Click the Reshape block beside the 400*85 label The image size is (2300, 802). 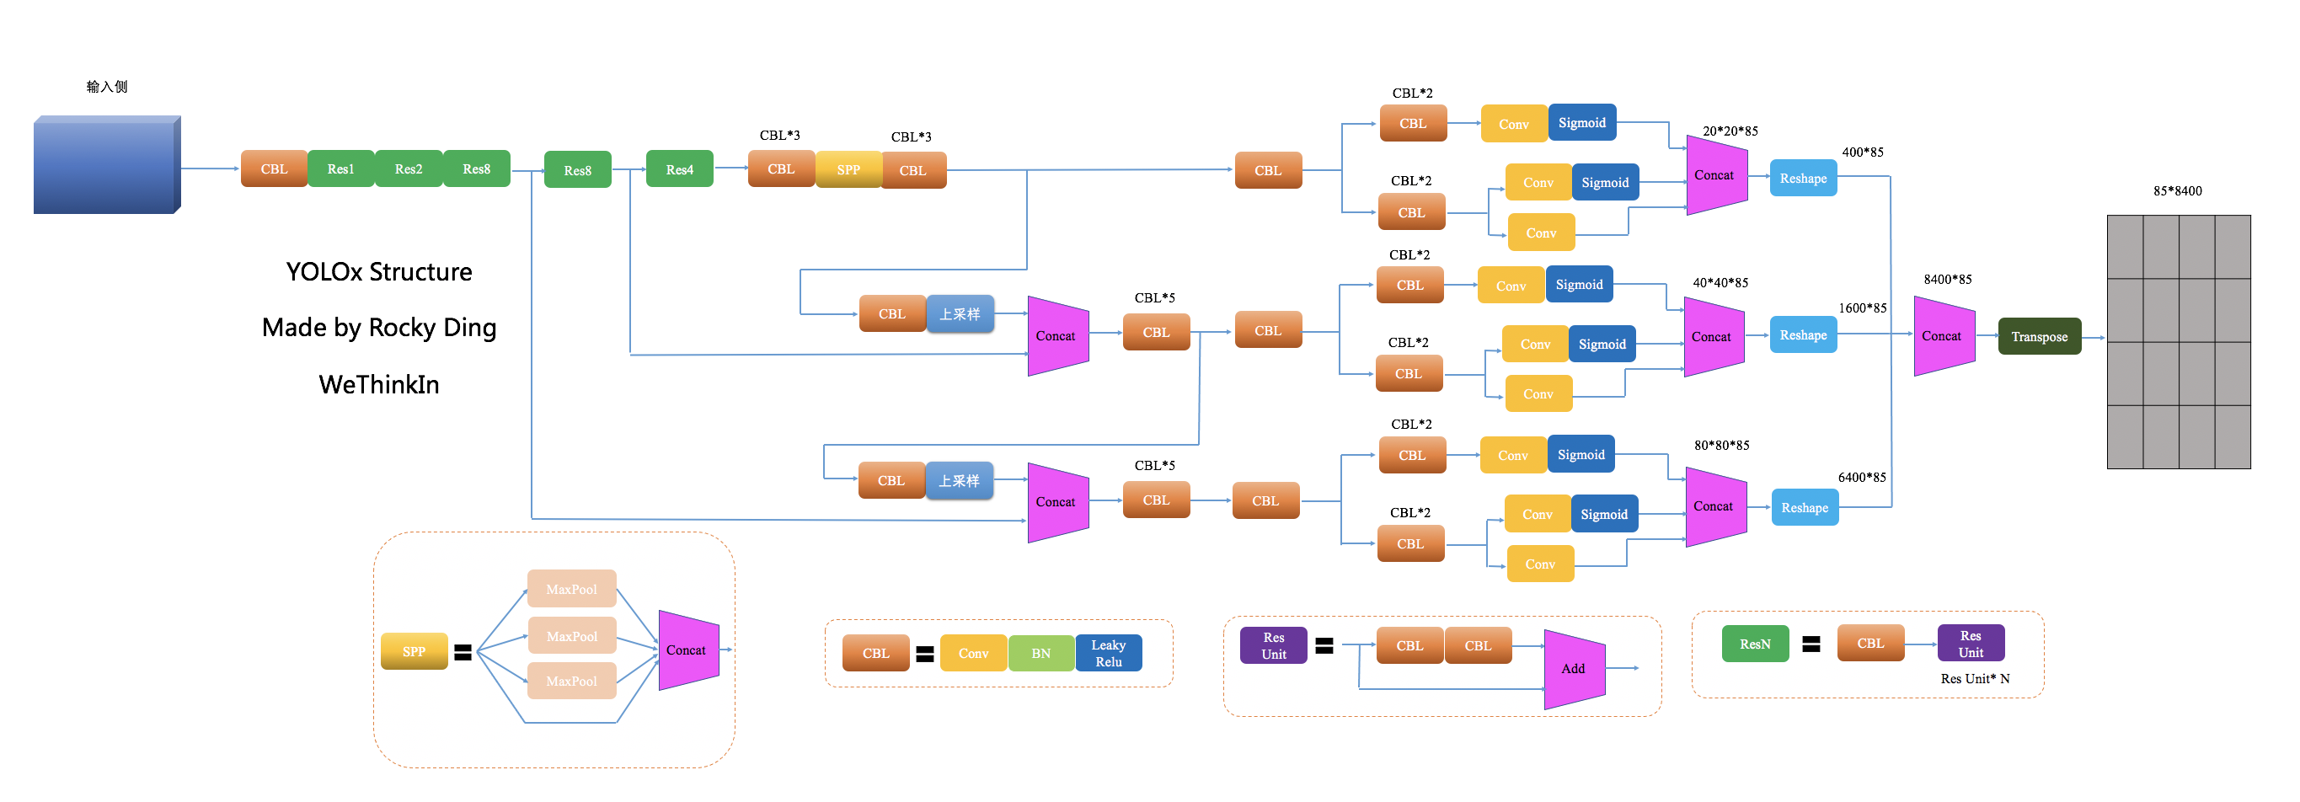pyautogui.click(x=1803, y=179)
